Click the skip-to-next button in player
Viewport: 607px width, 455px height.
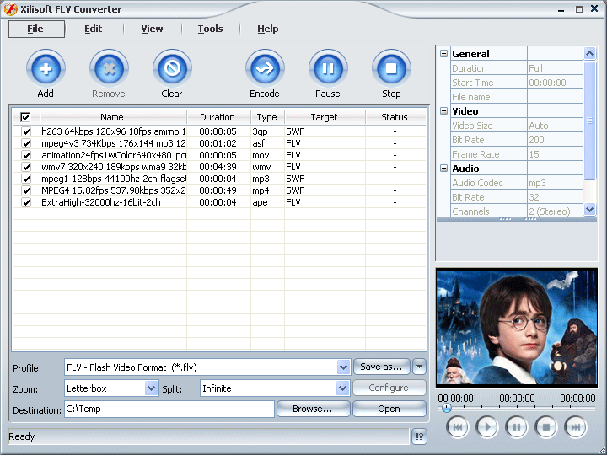[575, 427]
